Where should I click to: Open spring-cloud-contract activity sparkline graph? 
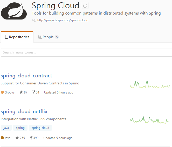pos(150,84)
